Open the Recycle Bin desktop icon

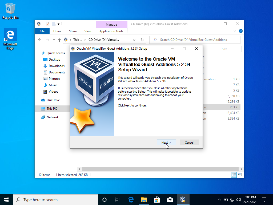pos(10,11)
